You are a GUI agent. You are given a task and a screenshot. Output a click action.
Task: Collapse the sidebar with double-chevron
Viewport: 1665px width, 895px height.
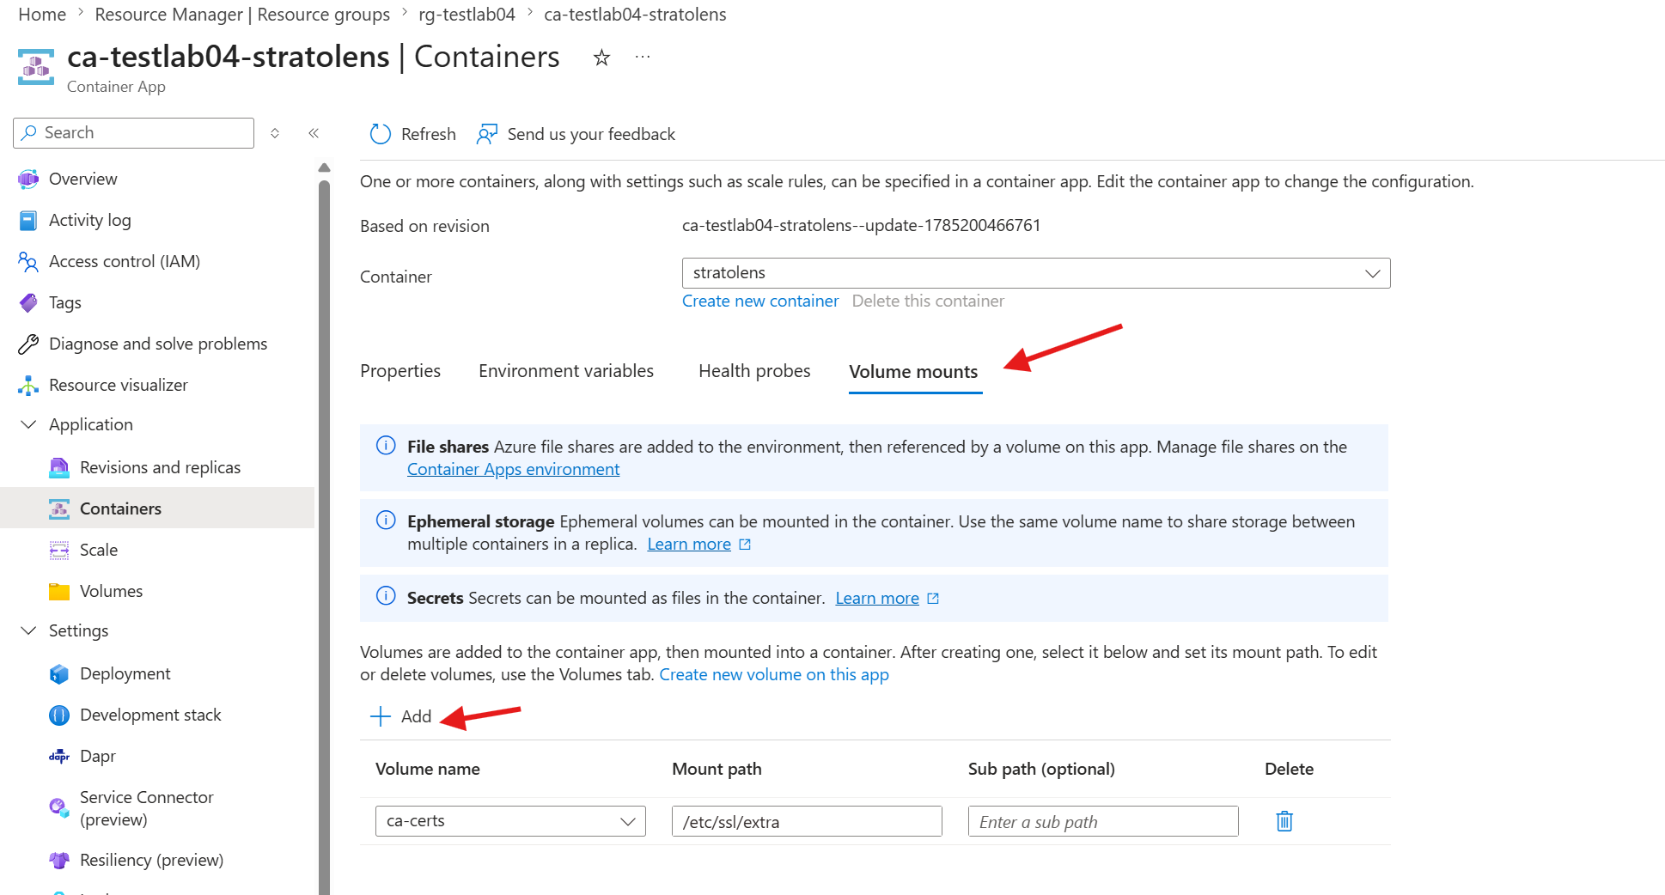(x=314, y=132)
